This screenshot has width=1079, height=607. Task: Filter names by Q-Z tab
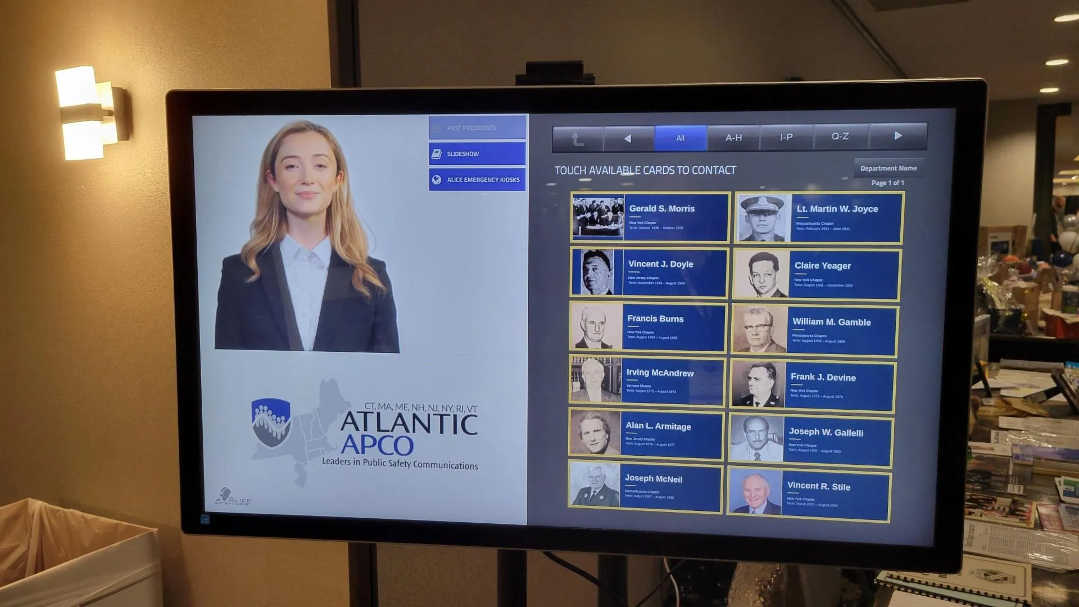(x=840, y=137)
